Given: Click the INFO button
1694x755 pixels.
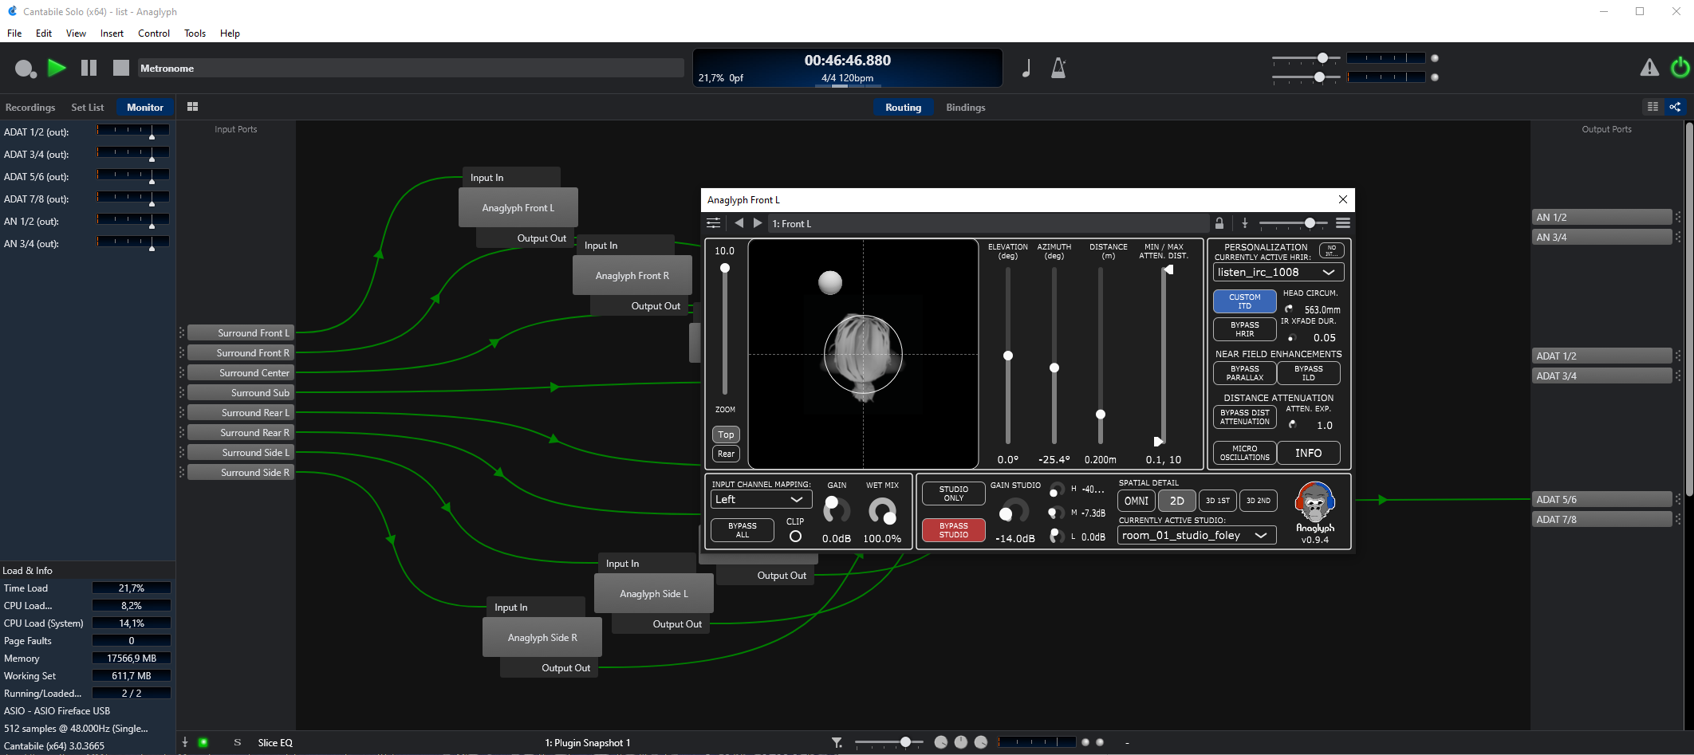Looking at the screenshot, I should pos(1308,453).
